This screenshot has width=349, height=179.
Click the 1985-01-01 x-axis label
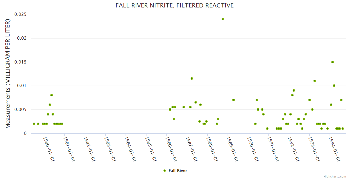tap(151, 149)
